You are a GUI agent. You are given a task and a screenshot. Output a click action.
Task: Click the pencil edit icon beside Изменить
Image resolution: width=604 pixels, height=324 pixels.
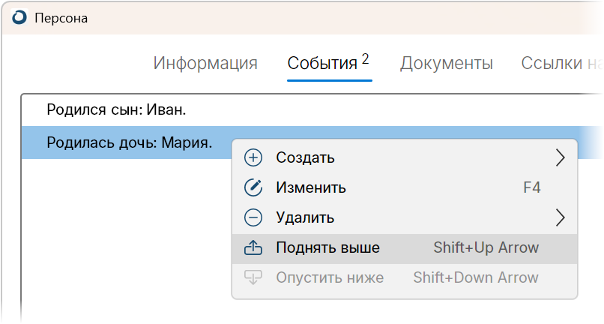[x=253, y=187]
